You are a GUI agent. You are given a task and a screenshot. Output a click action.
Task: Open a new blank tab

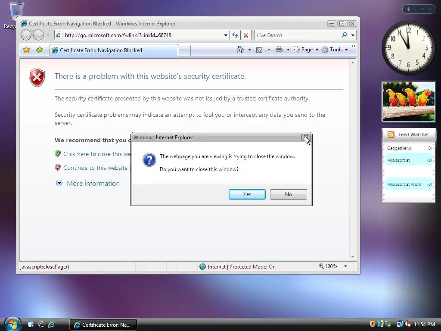(x=184, y=51)
